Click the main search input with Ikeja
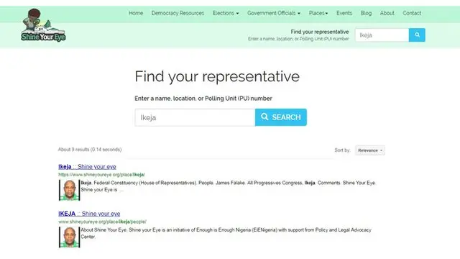 pyautogui.click(x=195, y=117)
